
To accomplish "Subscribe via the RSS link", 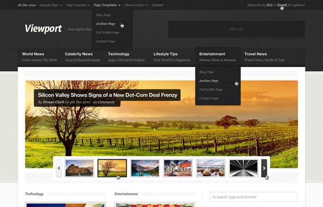I will point(269,5).
